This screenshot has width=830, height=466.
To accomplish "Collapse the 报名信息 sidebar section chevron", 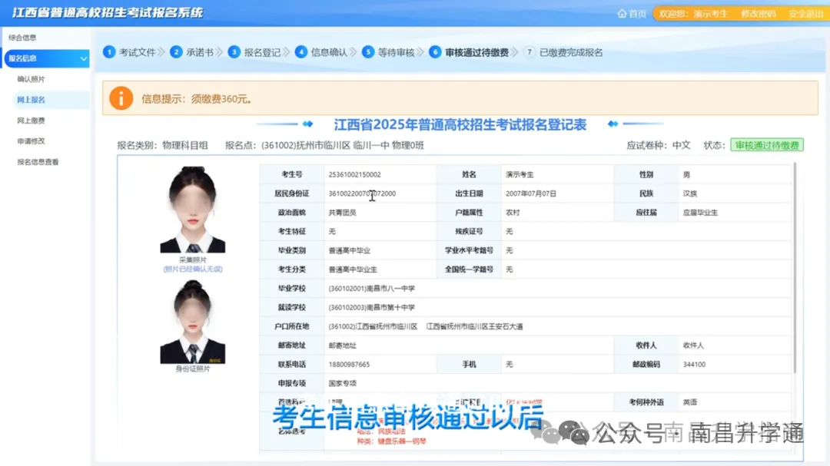I will 83,58.
